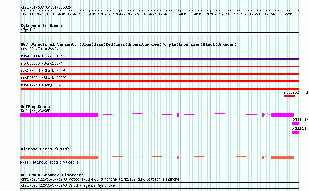
Task: Select the first SREBF1 transcript box
Action: coord(295,124)
